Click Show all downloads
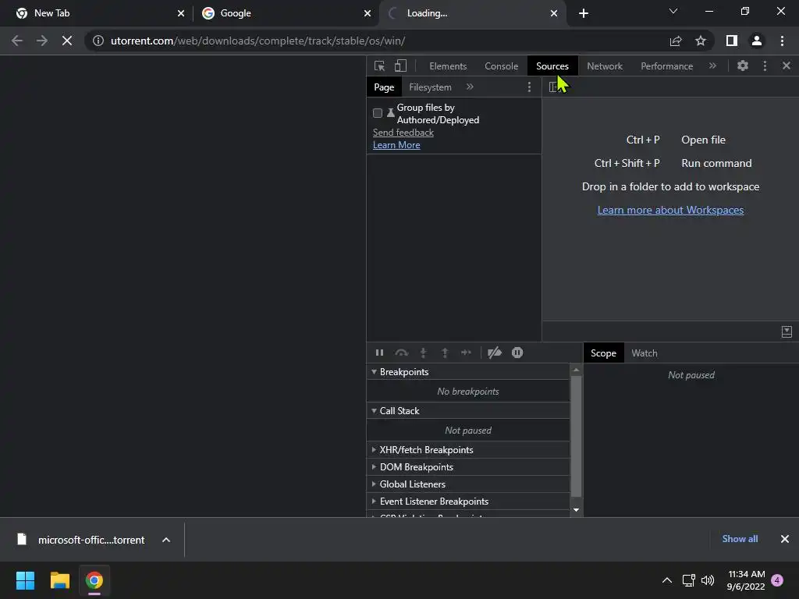 click(x=740, y=539)
